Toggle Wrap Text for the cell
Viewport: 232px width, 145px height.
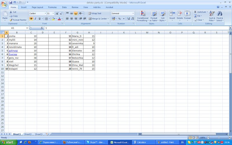point(95,13)
